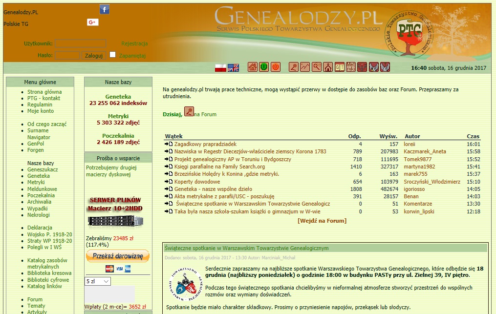Image resolution: width=496 pixels, height=314 pixels.
Task: Click the Wejdź na Forum link
Action: pyautogui.click(x=322, y=221)
